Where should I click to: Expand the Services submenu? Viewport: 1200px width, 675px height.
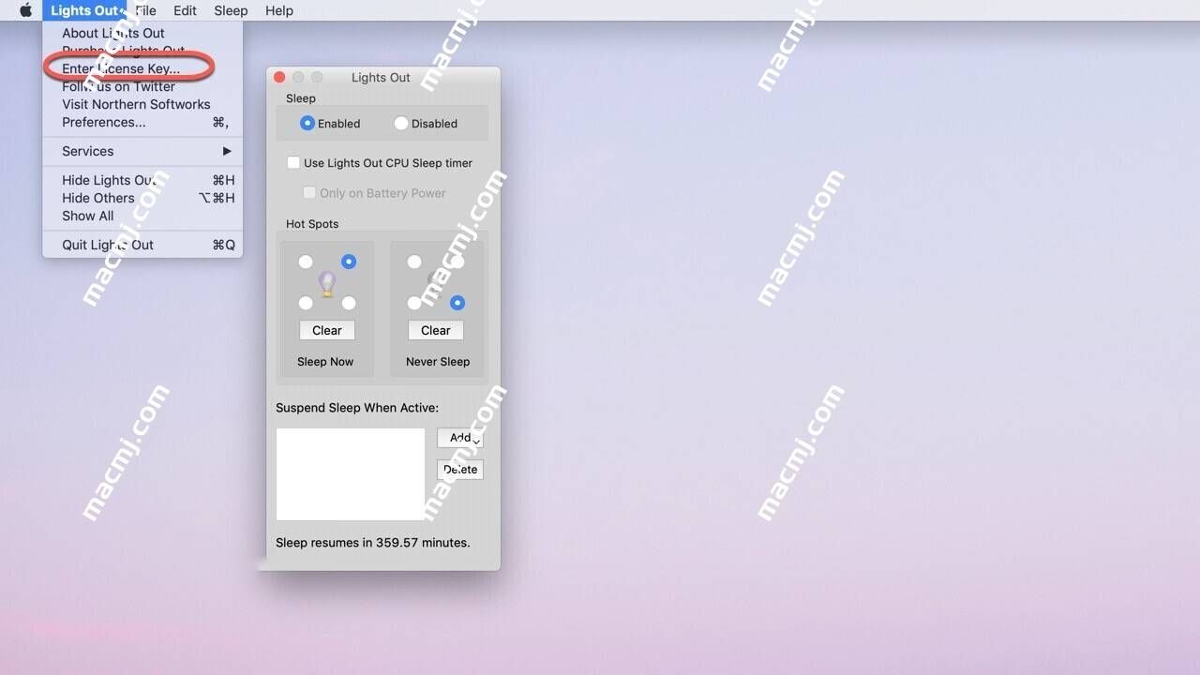(142, 151)
